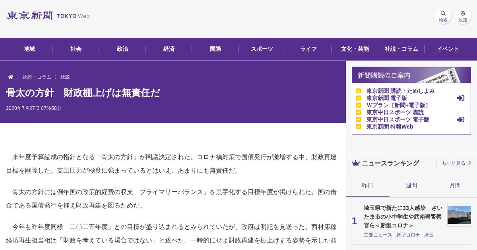477x250 pixels.
Task: Click the 新型コロナ tag
Action: click(x=408, y=235)
